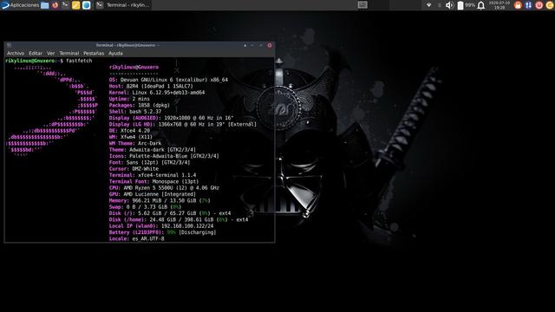Open the blue app launcher in panel
Image resolution: width=555 pixels, height=312 pixels.
[x=87, y=5]
